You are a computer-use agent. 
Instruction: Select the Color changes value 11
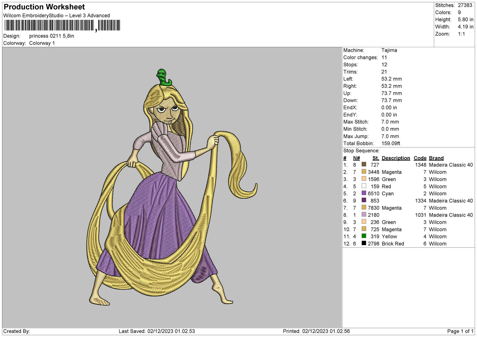384,57
